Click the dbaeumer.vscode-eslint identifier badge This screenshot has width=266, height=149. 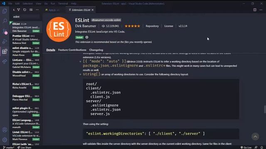point(106,20)
